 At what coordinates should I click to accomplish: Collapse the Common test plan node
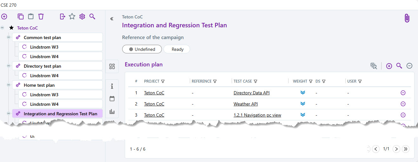[9, 37]
